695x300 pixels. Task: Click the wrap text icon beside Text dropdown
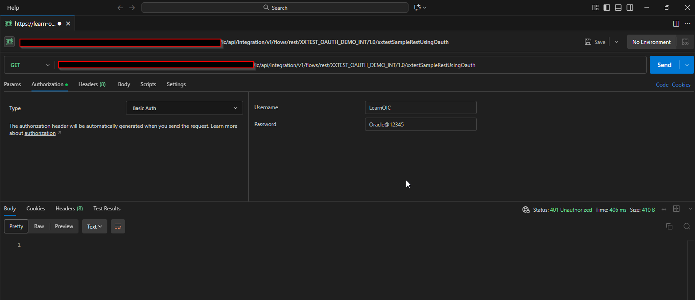118,226
